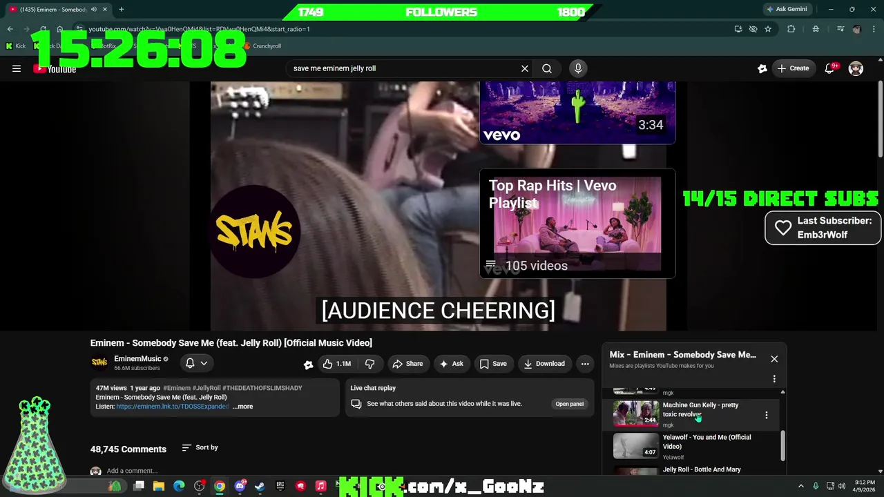884x497 pixels.
Task: Open File Explorer from the taskbar
Action: point(159,486)
